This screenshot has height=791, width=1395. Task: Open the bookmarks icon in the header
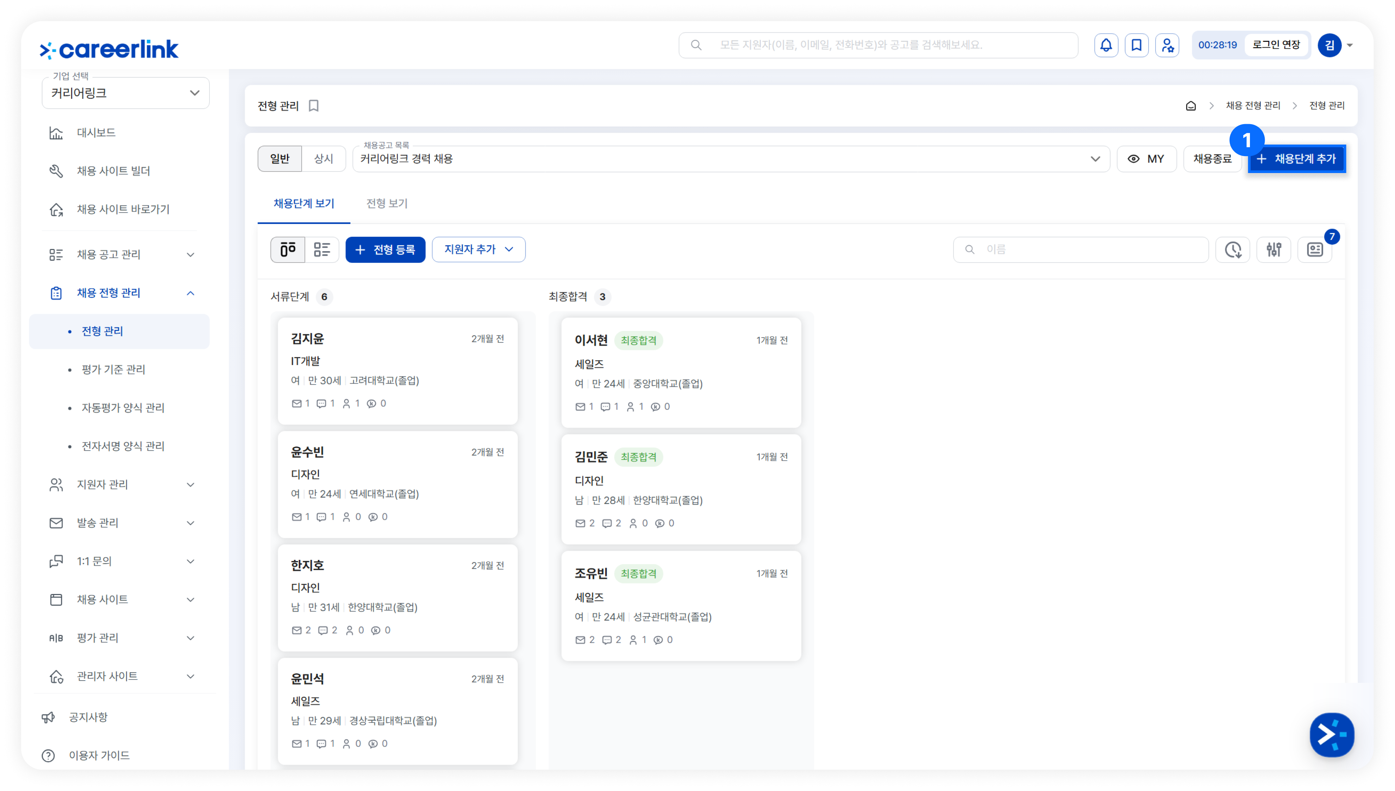click(x=1136, y=45)
